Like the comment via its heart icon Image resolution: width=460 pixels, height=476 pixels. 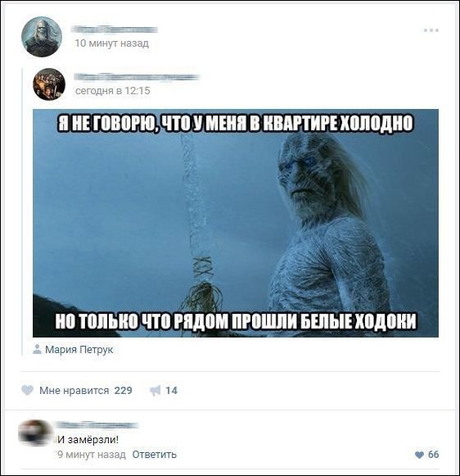coord(419,455)
